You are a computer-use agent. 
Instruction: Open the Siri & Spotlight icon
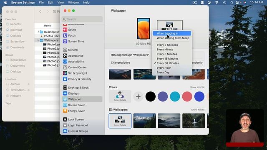pos(65,73)
